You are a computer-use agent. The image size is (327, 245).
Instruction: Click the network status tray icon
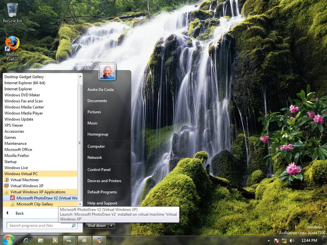(284, 241)
